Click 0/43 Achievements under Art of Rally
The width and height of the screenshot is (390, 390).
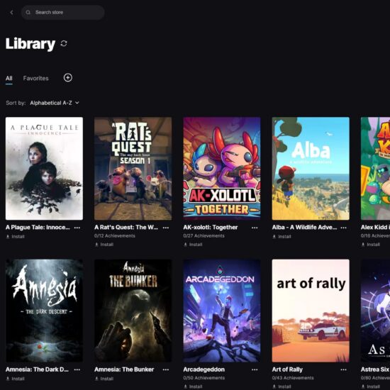coord(293,378)
